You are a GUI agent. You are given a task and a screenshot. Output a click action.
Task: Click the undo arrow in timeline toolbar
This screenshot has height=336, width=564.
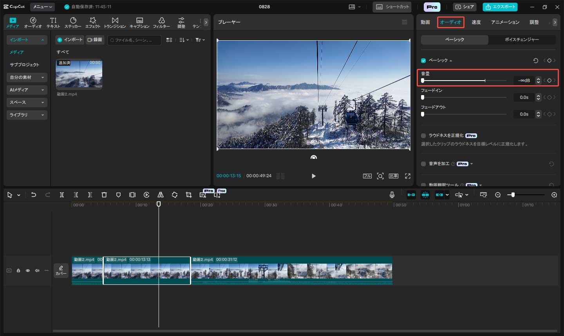coord(34,195)
